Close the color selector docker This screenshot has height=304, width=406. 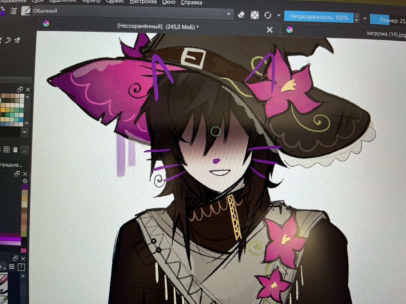(x=25, y=174)
